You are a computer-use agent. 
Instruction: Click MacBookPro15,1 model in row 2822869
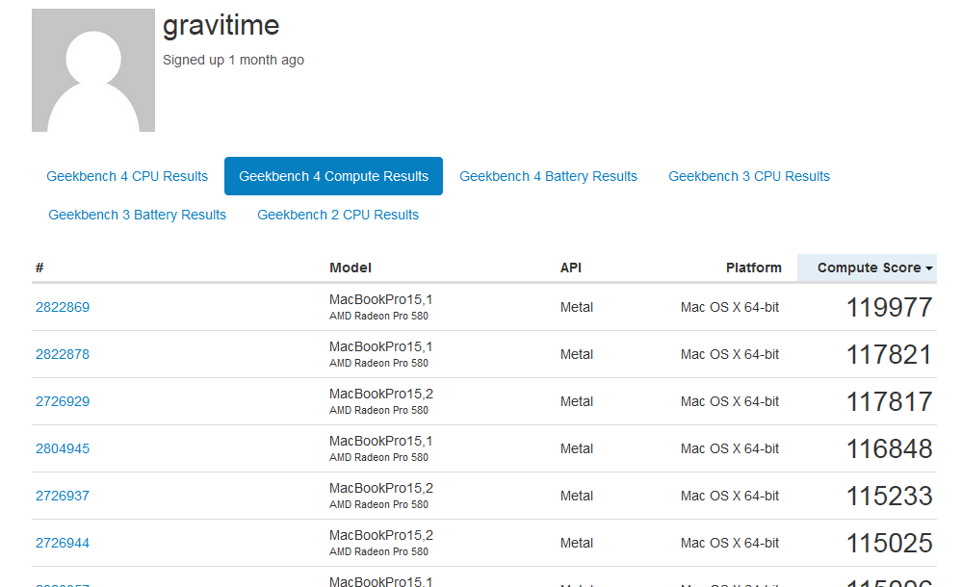pyautogui.click(x=380, y=299)
